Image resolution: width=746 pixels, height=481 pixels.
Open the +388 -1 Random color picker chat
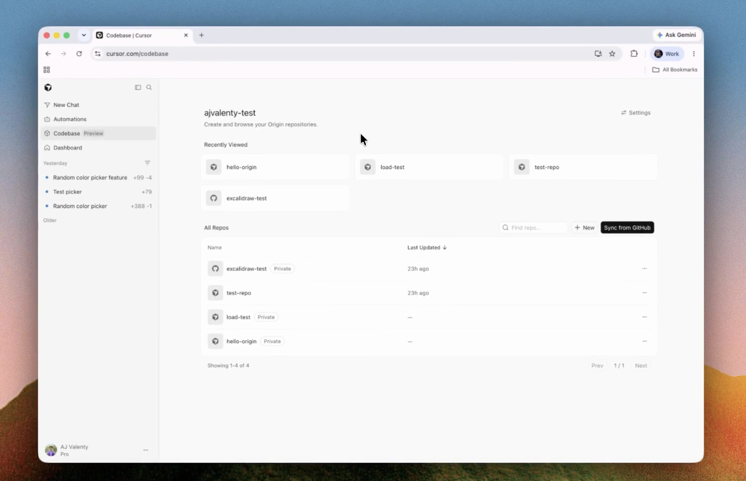click(x=98, y=206)
